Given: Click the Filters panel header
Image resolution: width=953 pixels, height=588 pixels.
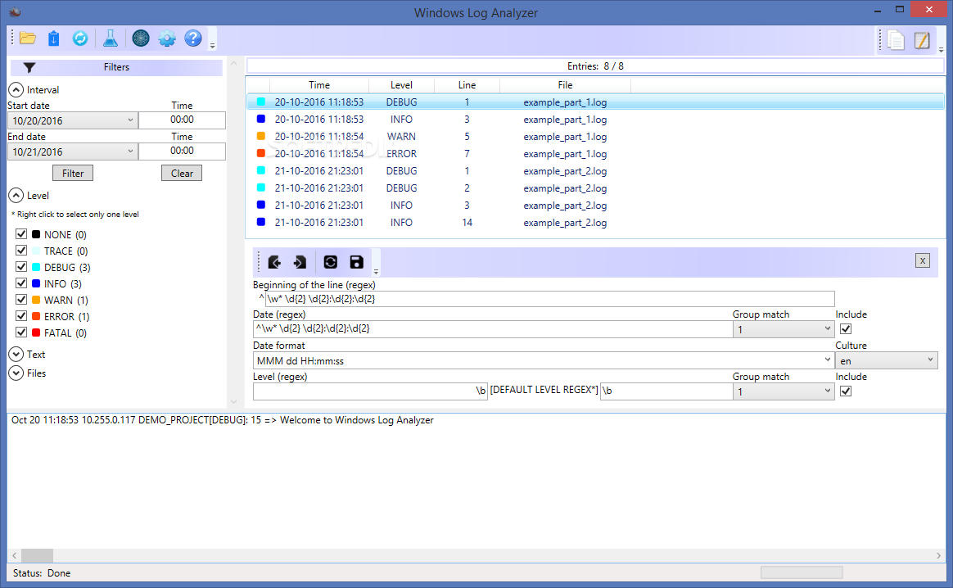Looking at the screenshot, I should (x=115, y=67).
